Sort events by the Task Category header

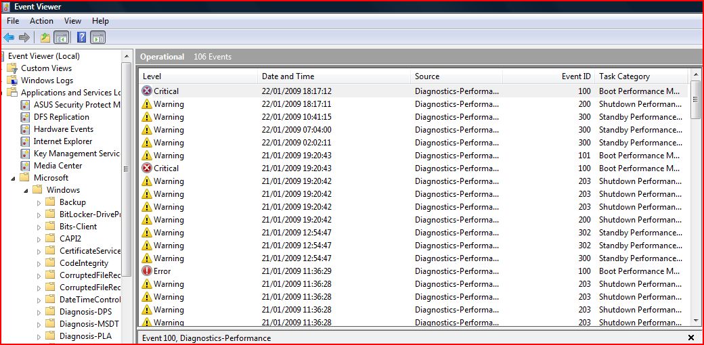[x=641, y=76]
